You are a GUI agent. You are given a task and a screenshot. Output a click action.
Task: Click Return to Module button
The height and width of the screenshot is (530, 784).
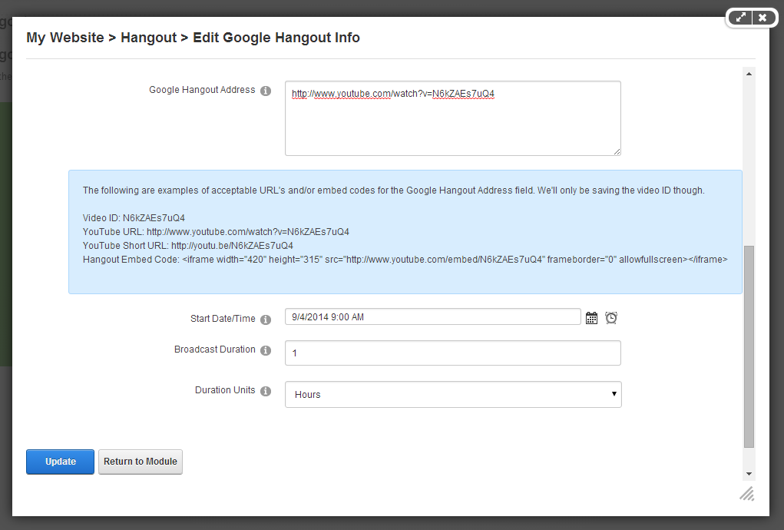click(141, 462)
